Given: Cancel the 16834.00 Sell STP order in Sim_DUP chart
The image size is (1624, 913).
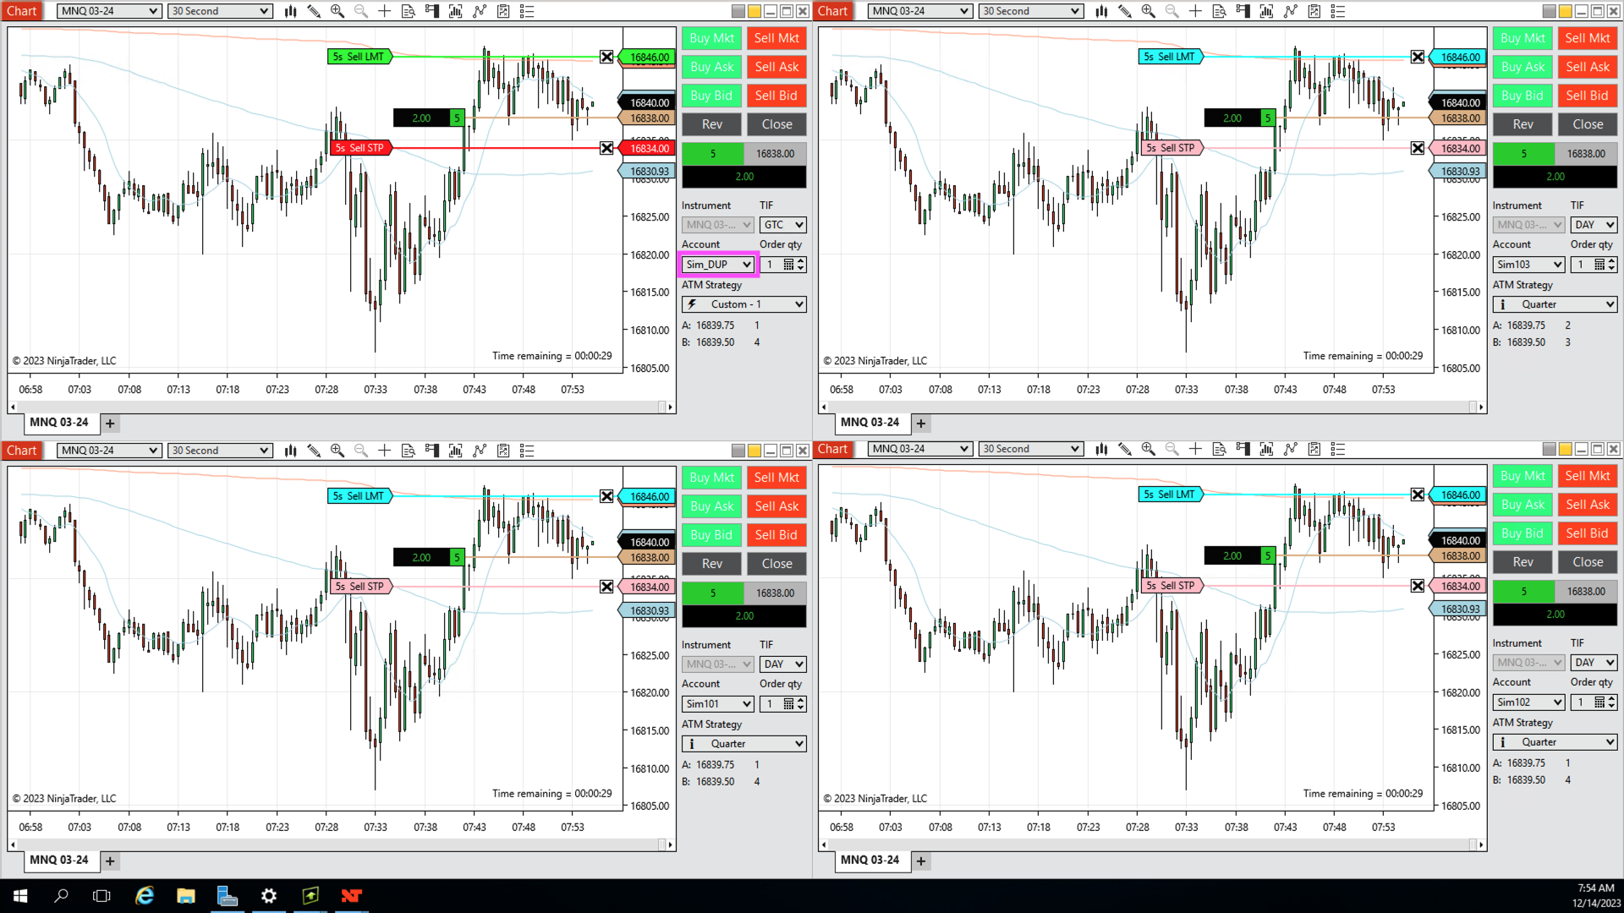Looking at the screenshot, I should coord(606,148).
